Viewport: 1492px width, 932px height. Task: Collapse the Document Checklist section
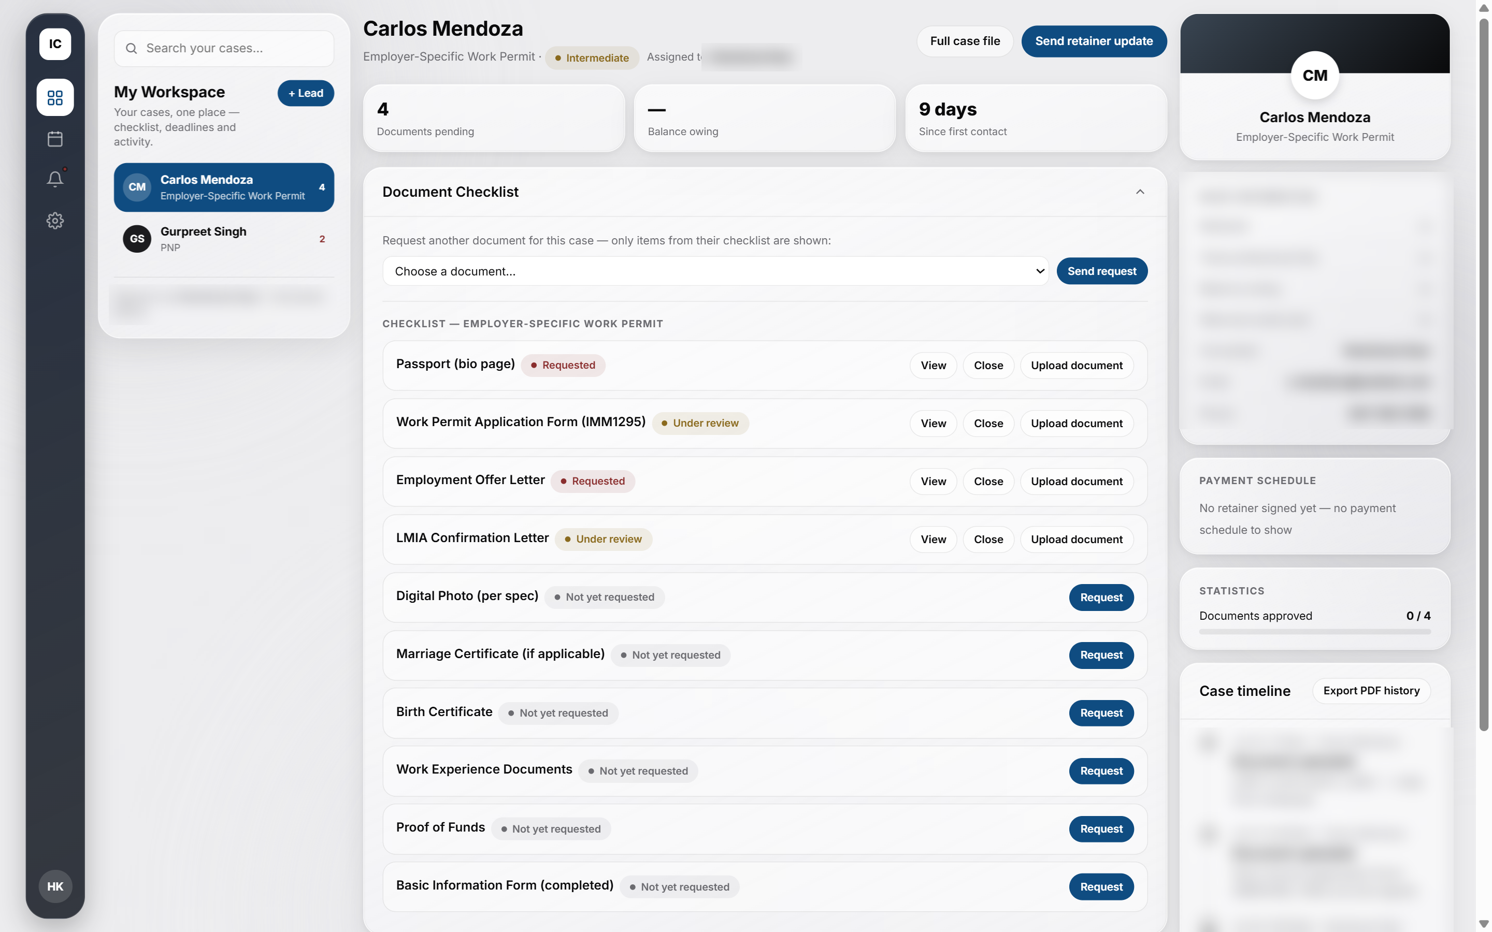coord(1140,192)
